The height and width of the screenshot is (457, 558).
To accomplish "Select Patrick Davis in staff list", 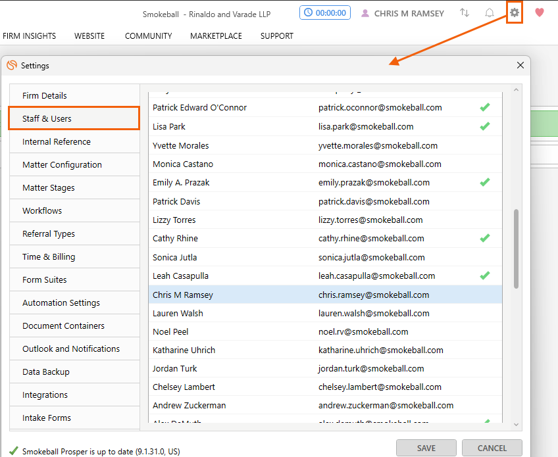I will (325, 201).
